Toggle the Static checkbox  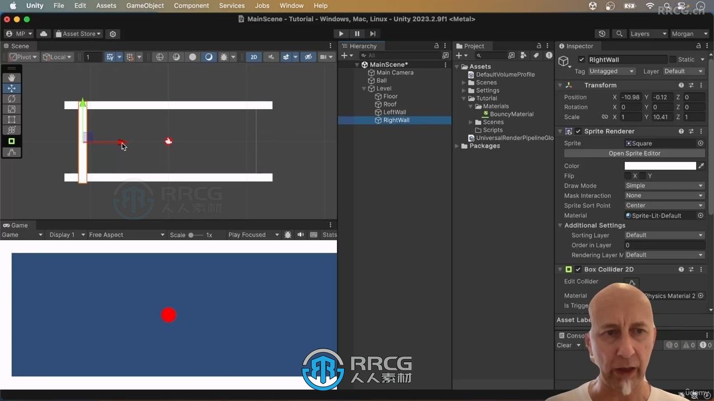[673, 60]
